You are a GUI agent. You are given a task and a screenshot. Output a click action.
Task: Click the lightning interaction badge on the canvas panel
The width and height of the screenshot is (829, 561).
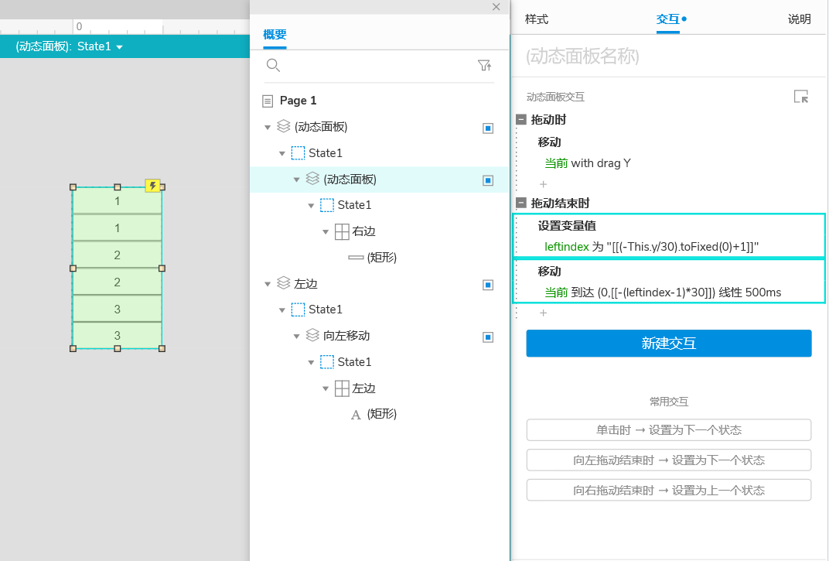(153, 185)
